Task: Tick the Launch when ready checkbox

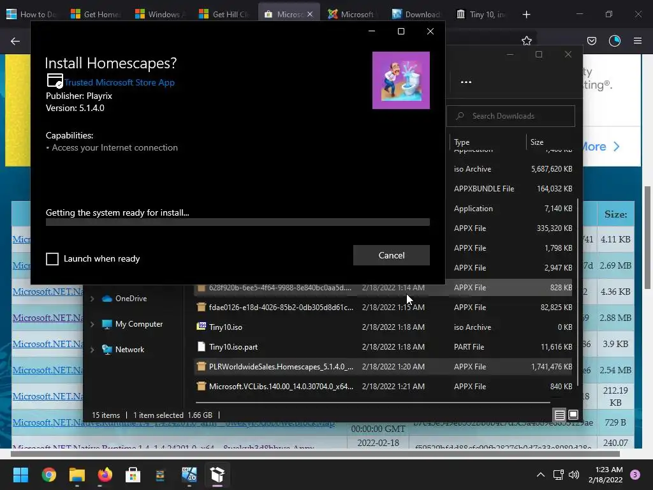Action: 52,259
